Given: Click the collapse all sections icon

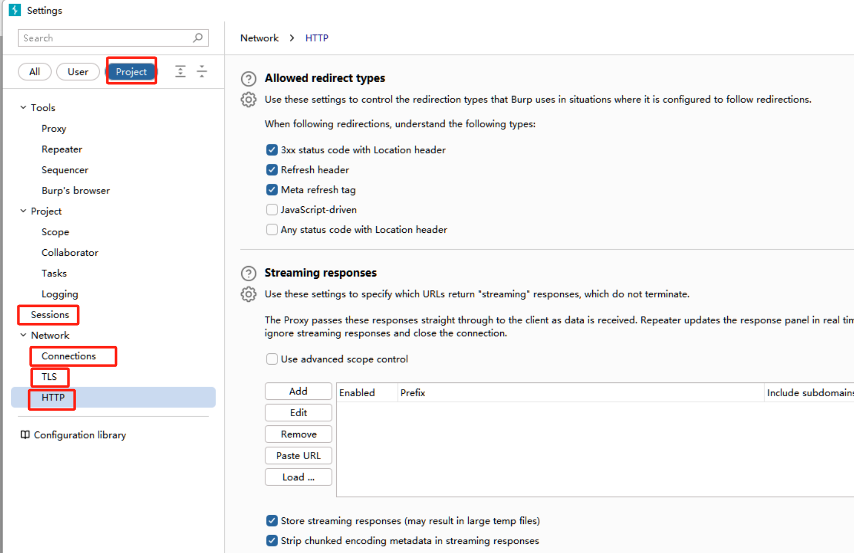Looking at the screenshot, I should [202, 71].
